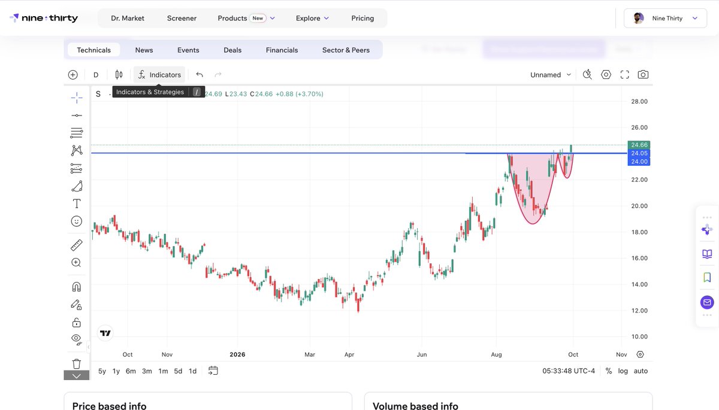Change chart interval with D button
Image resolution: width=719 pixels, height=410 pixels.
(x=96, y=75)
